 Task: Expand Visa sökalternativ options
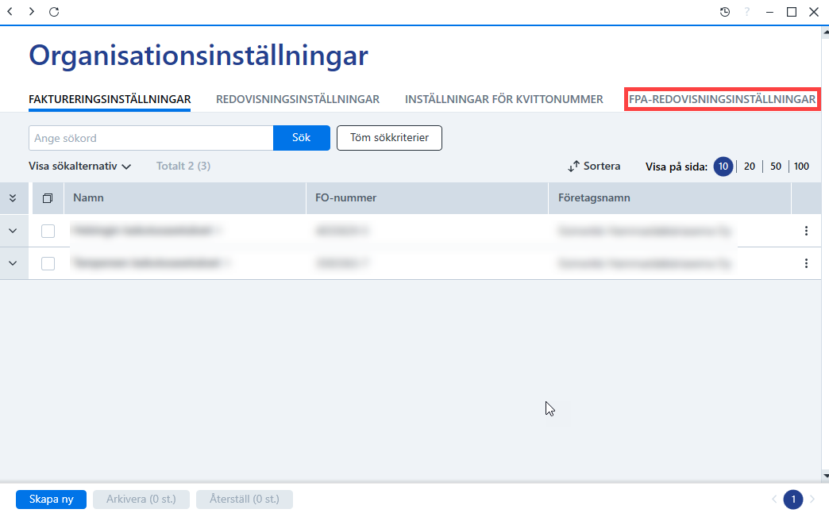pos(80,167)
